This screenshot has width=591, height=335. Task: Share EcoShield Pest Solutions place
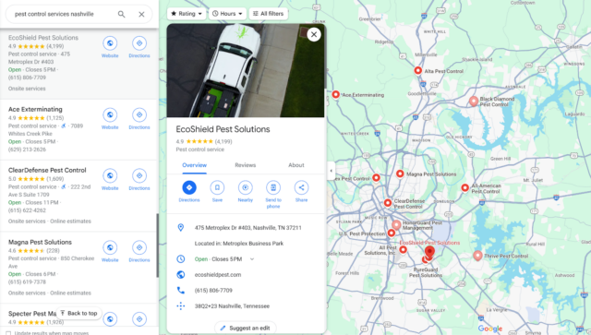tap(301, 187)
